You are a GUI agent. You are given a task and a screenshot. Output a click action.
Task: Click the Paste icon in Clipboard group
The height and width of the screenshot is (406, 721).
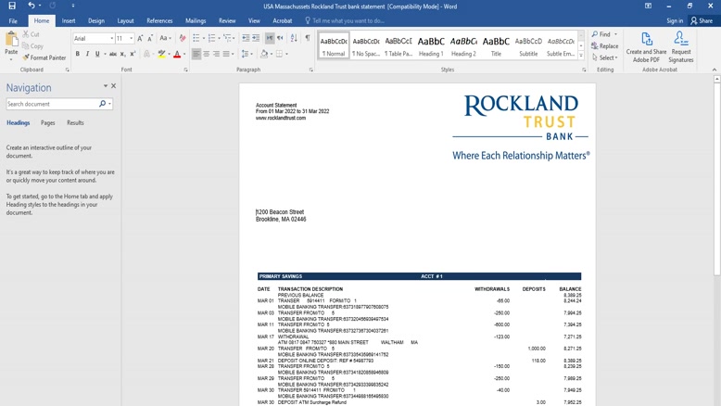pyautogui.click(x=11, y=43)
